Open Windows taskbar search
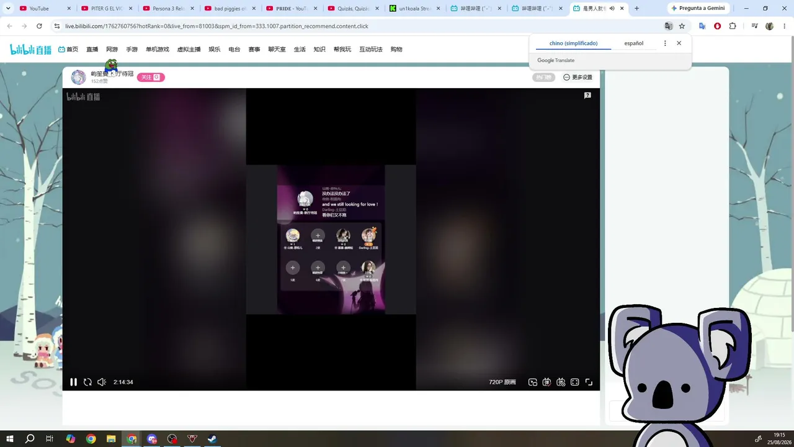The width and height of the screenshot is (794, 447). pos(30,439)
